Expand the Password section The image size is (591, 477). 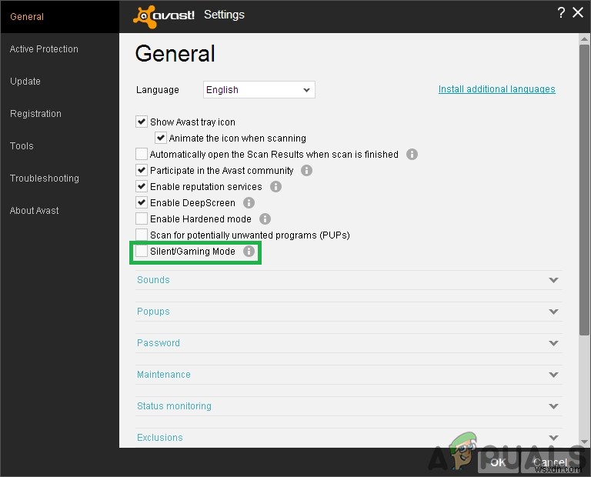tap(349, 343)
